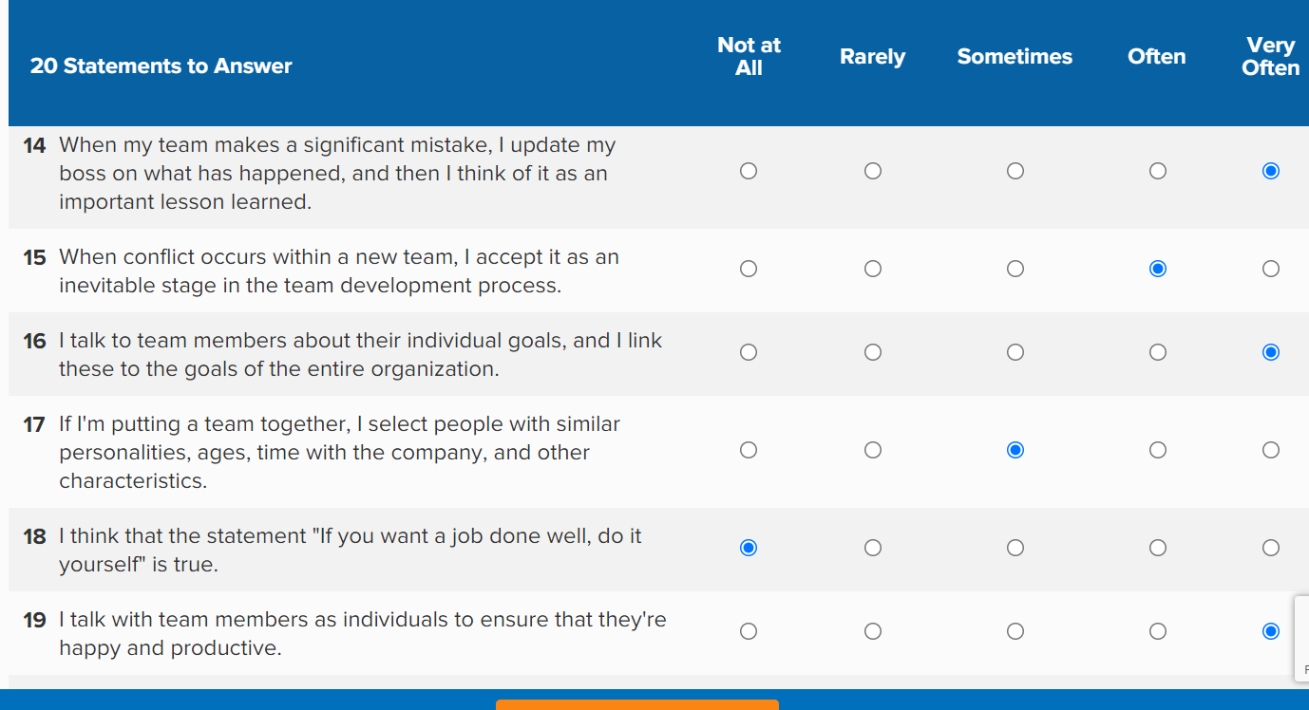Click statement 18 text about doing it yourself
The image size is (1309, 710).
click(351, 551)
